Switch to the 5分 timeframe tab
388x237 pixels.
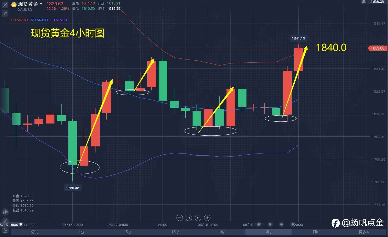(x=128, y=232)
